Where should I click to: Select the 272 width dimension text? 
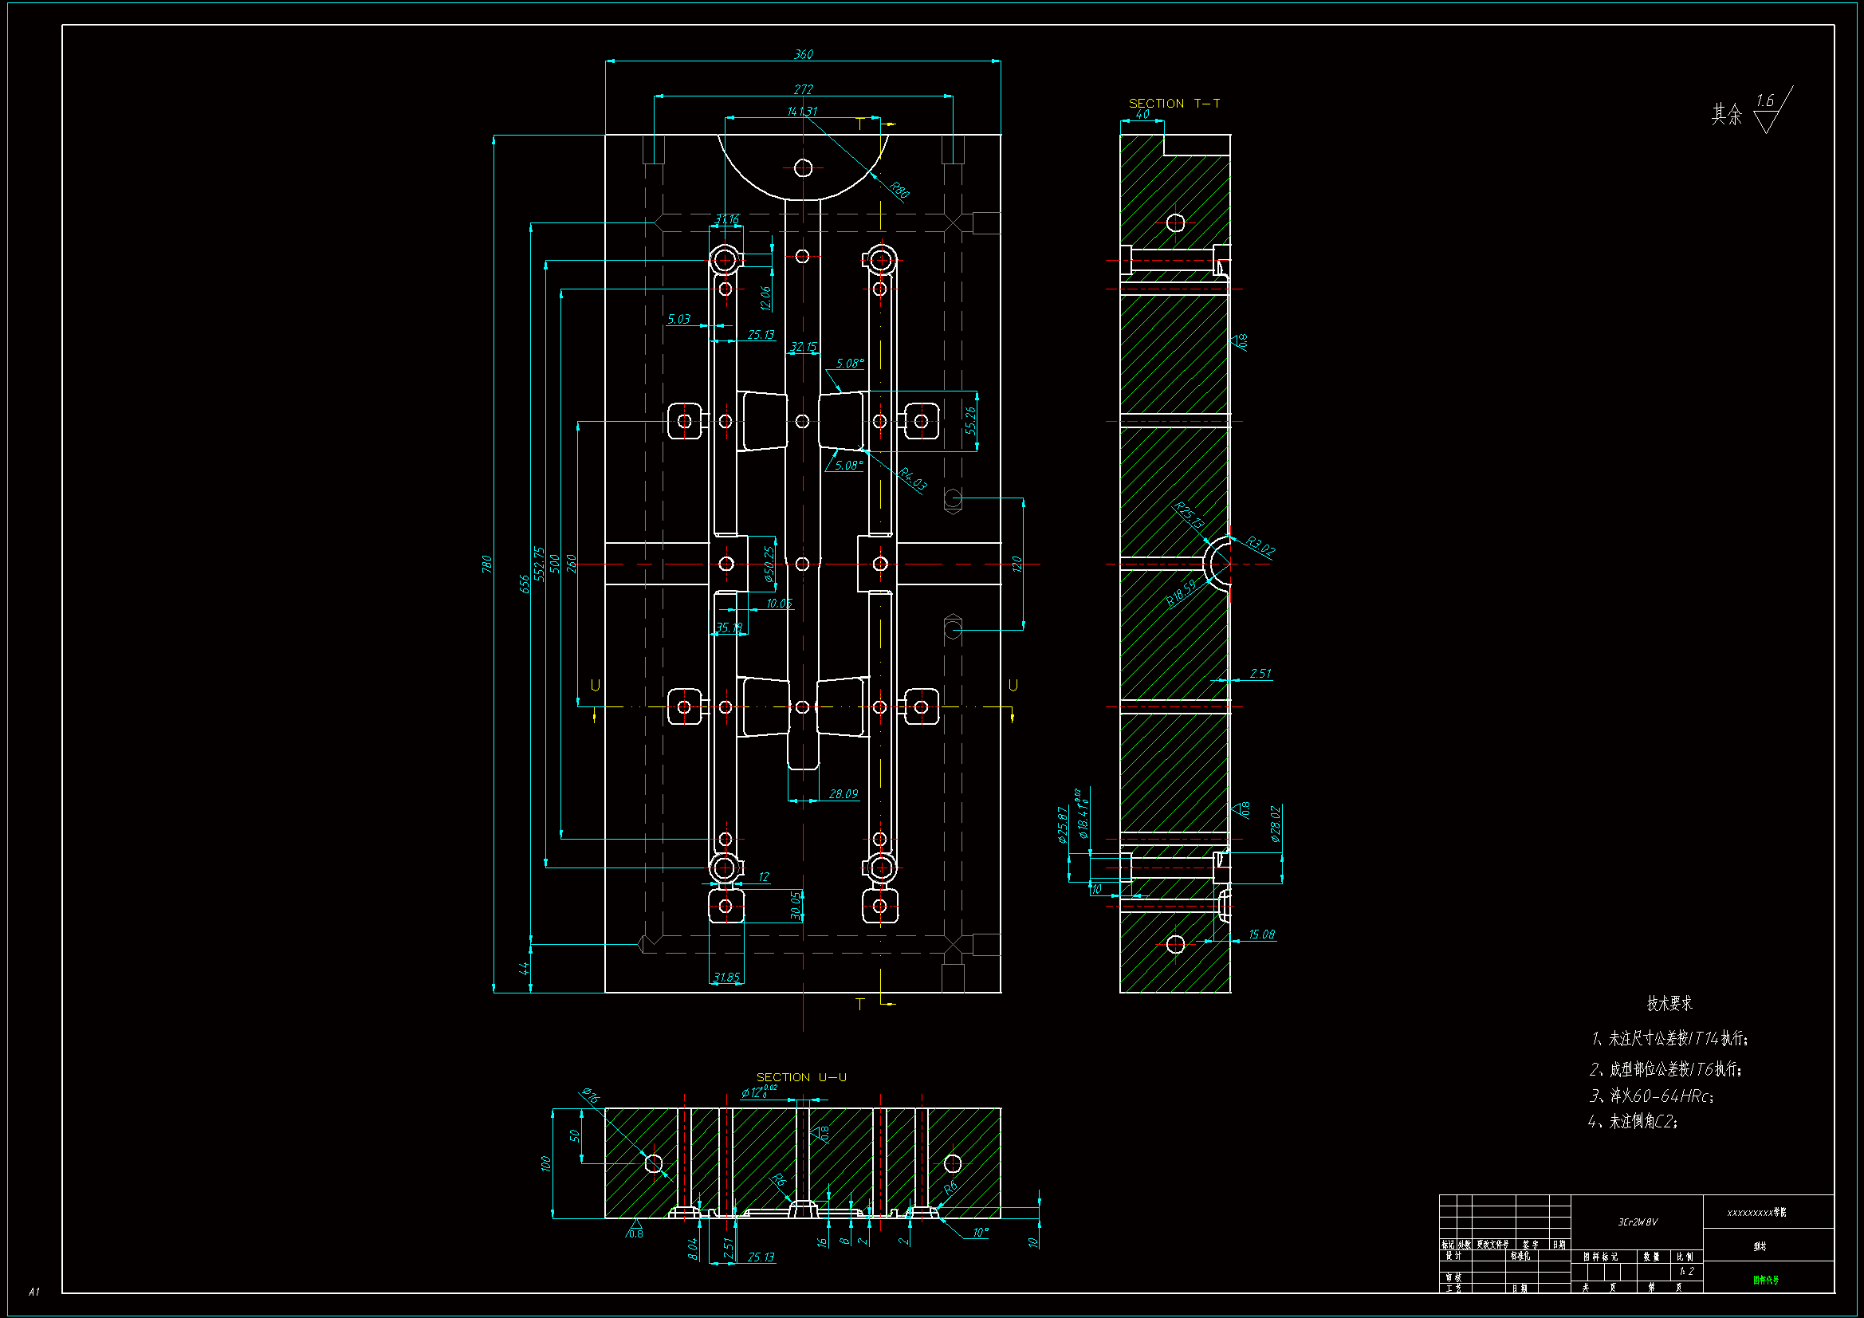tap(803, 89)
